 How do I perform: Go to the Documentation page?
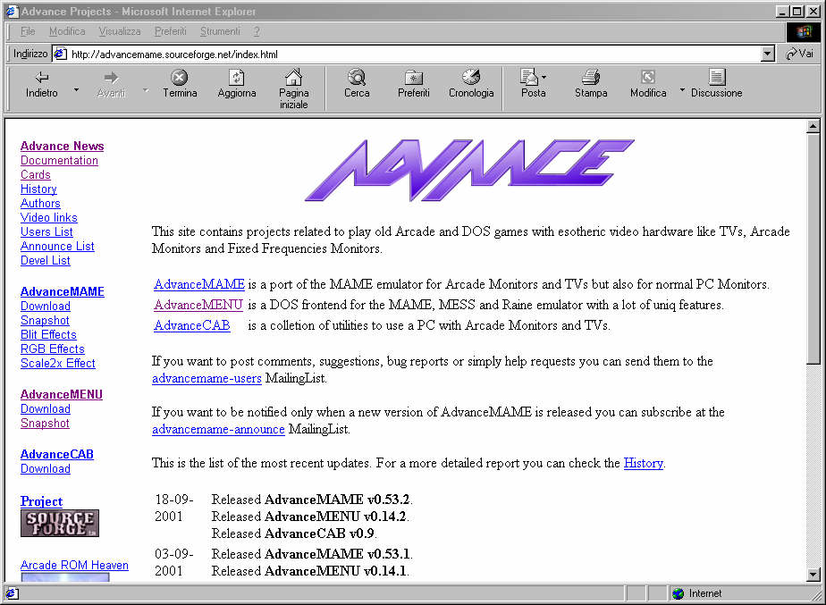pos(59,160)
